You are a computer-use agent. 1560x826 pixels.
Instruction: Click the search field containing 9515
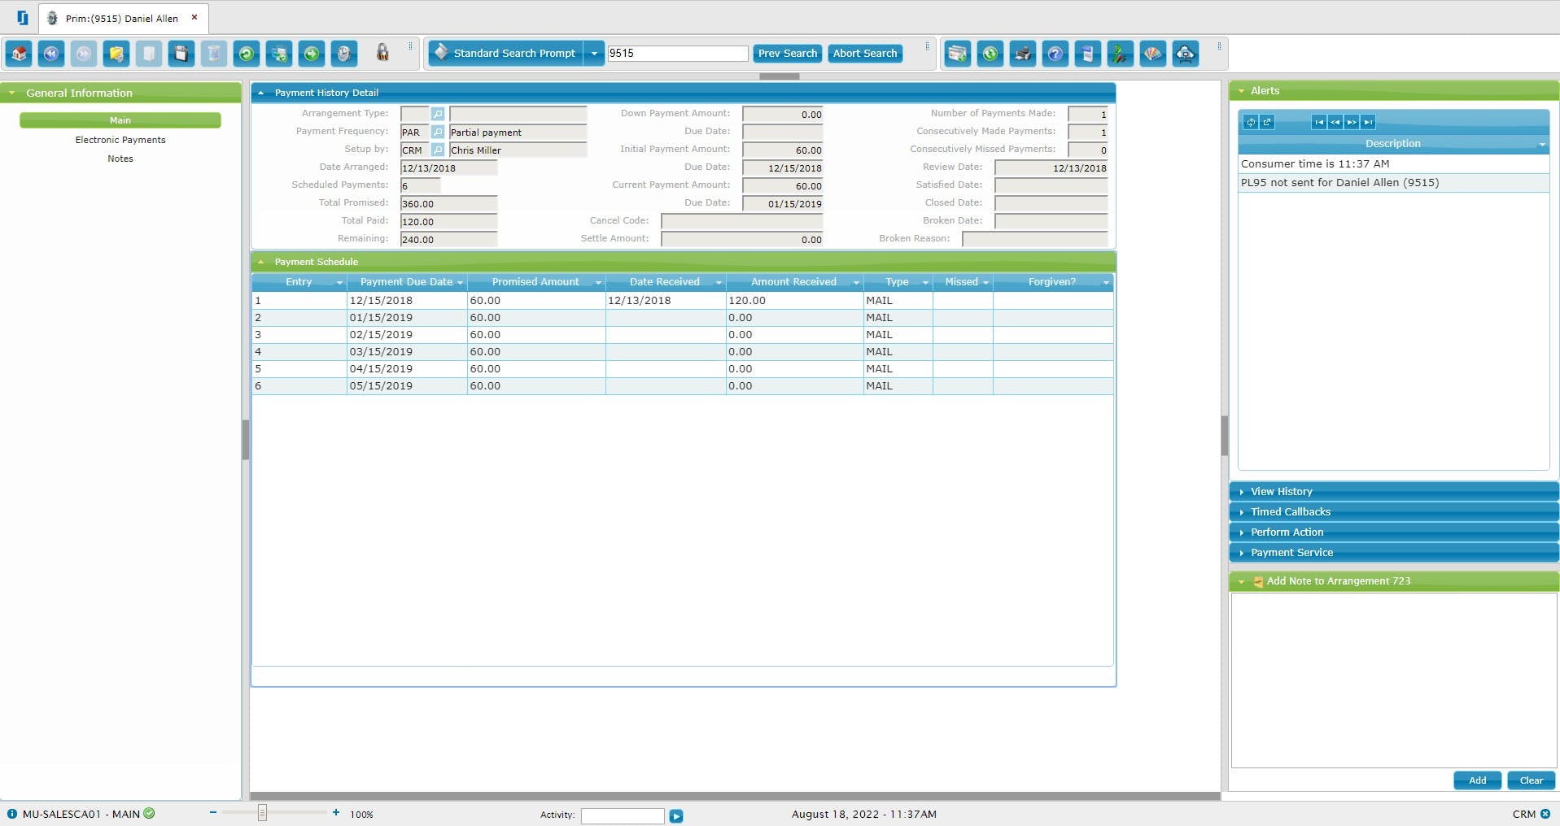[678, 54]
